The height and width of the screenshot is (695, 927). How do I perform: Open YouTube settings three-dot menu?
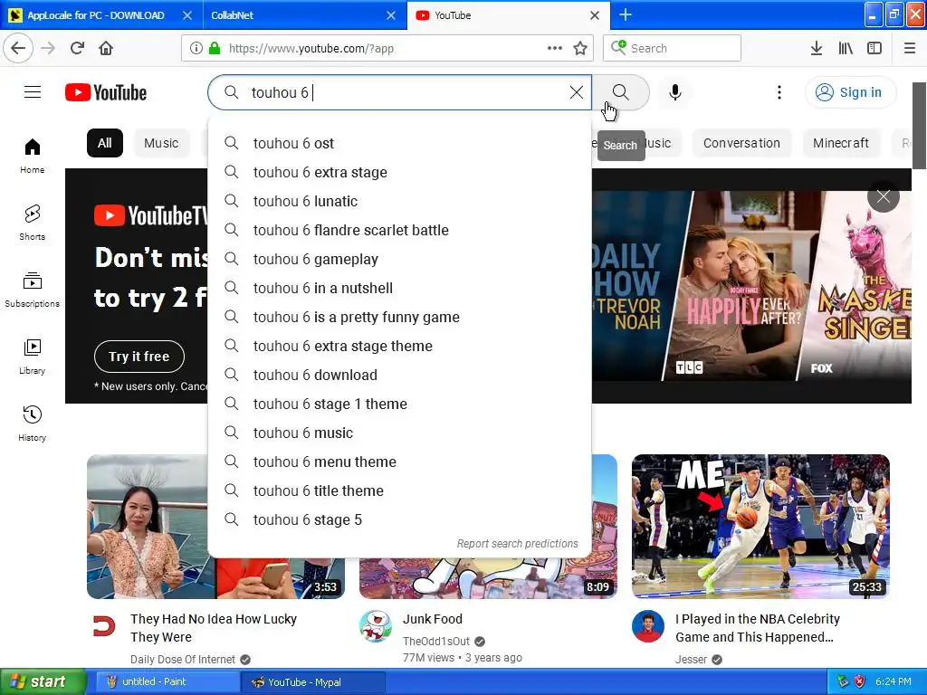point(779,92)
